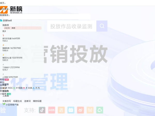Open 娱乐扒拉酱 bala9288 ranking entry

pyautogui.click(x=11, y=38)
